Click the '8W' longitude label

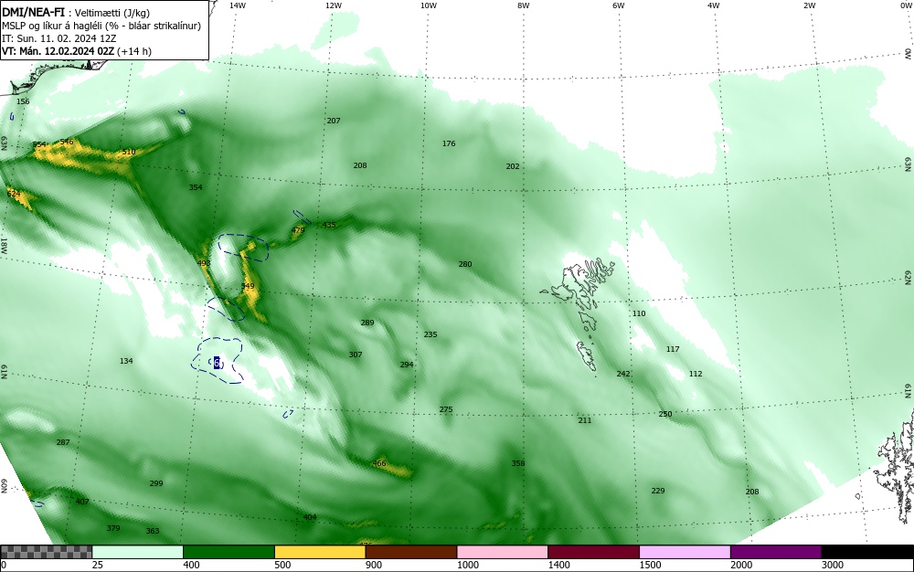(x=523, y=5)
